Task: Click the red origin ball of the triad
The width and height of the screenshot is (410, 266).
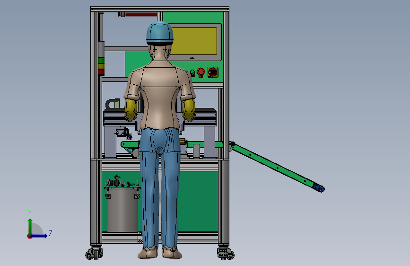Action: click(x=29, y=236)
